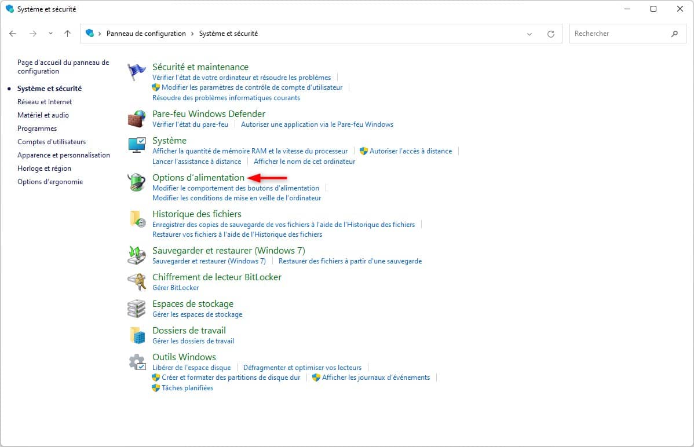Open Page d'accueil du panneau de configuration
Image resolution: width=694 pixels, height=447 pixels.
(63, 67)
